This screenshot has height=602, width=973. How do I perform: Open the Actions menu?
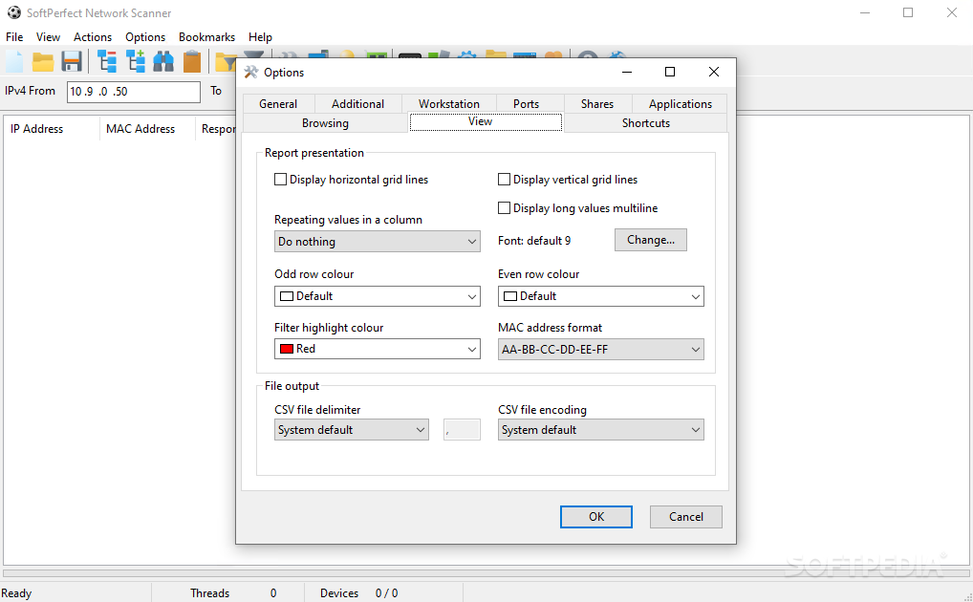(93, 37)
